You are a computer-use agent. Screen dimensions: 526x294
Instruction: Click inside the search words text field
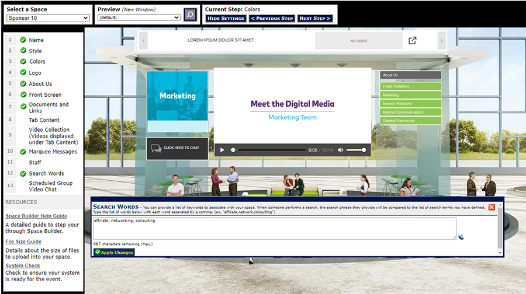(x=275, y=228)
